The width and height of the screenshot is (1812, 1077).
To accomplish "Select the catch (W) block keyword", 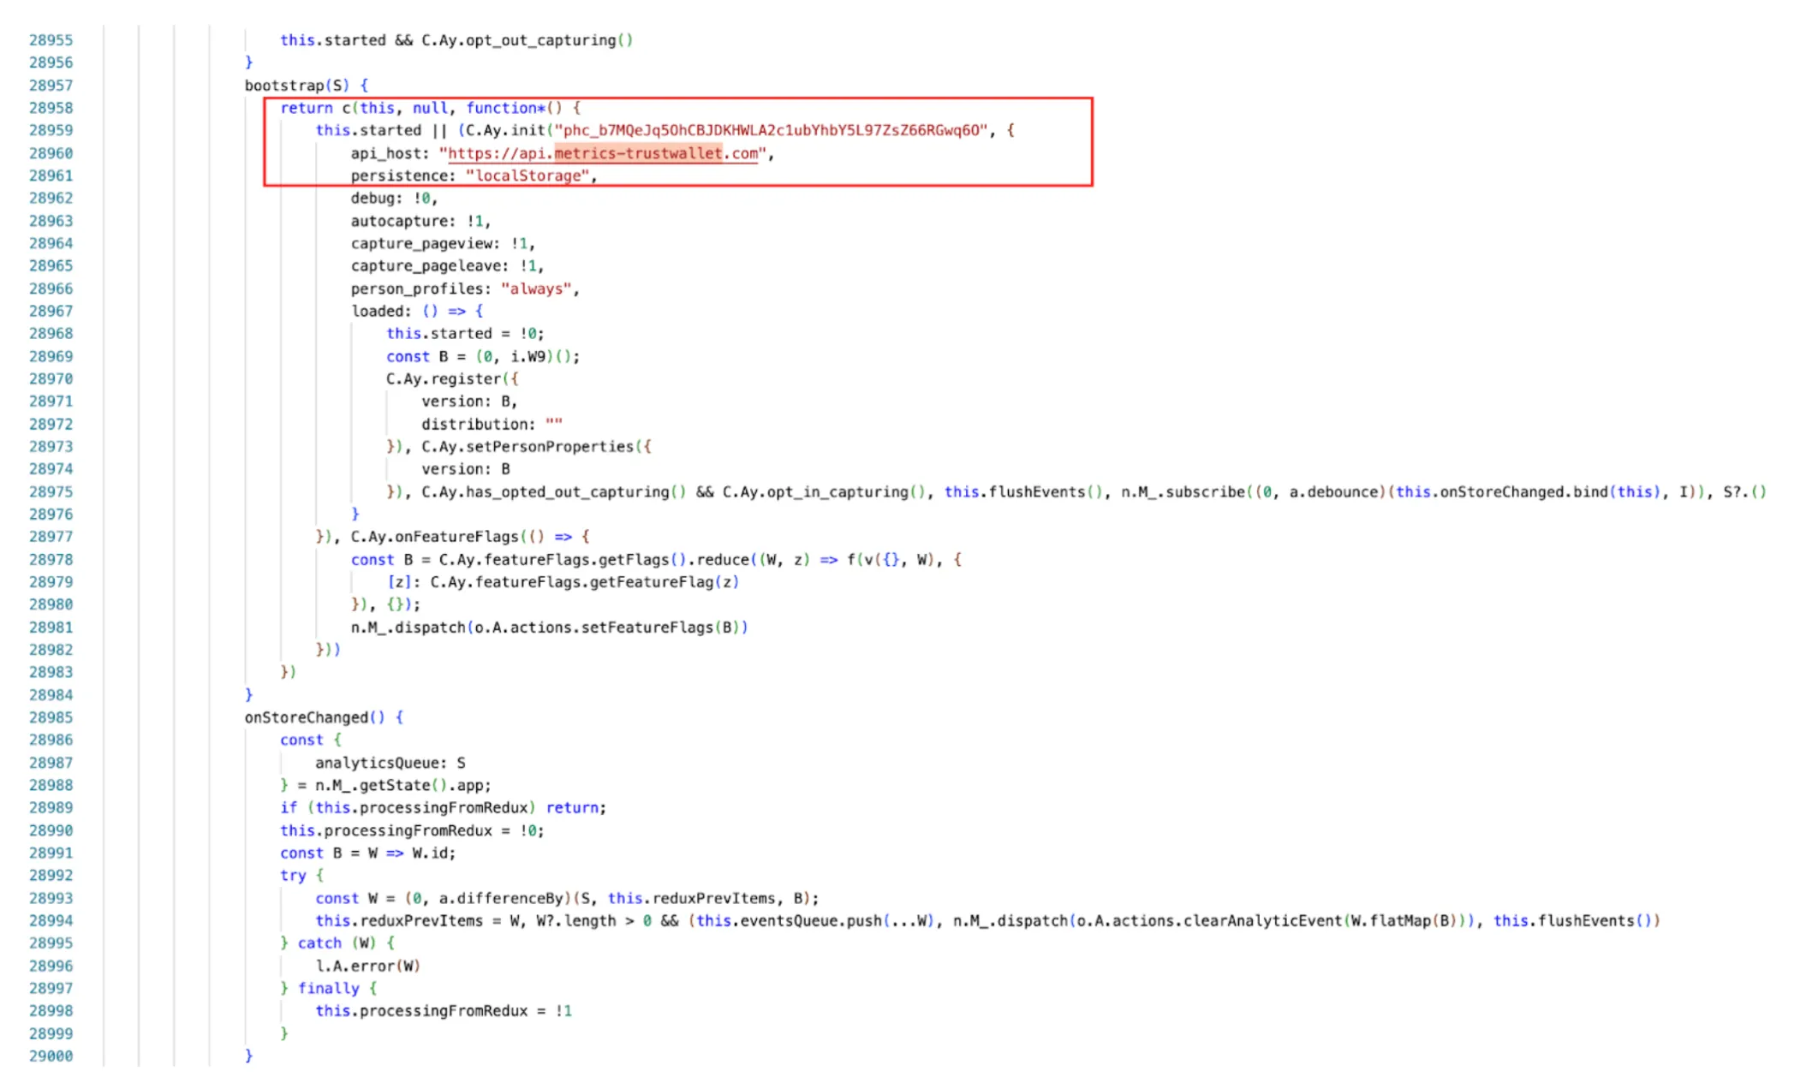I will (x=320, y=943).
